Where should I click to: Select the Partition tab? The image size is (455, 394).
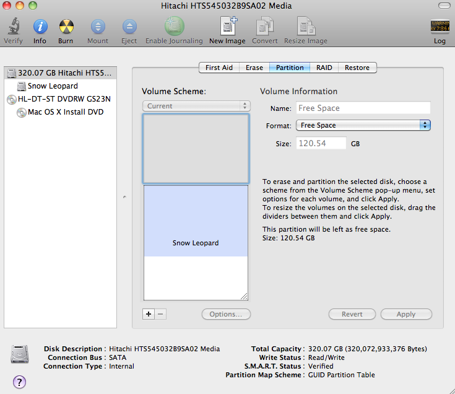pyautogui.click(x=290, y=68)
